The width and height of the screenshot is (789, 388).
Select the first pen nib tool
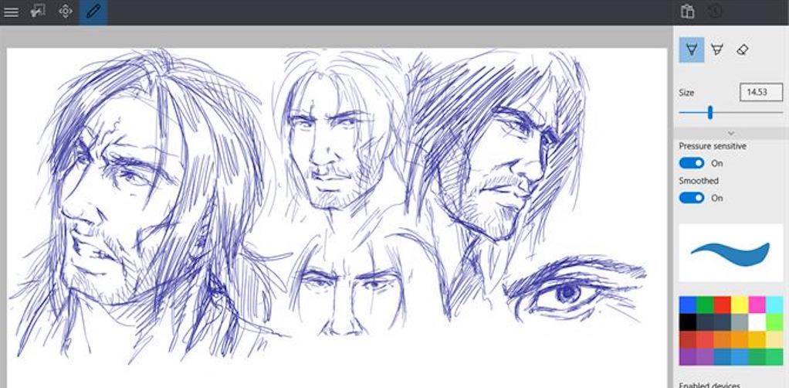692,49
